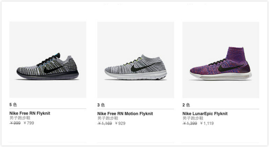Show the 5 色 color options
The height and width of the screenshot is (147, 269).
[x=13, y=105]
